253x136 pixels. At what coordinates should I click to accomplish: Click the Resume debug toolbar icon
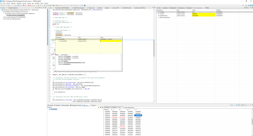pyautogui.click(x=25, y=5)
